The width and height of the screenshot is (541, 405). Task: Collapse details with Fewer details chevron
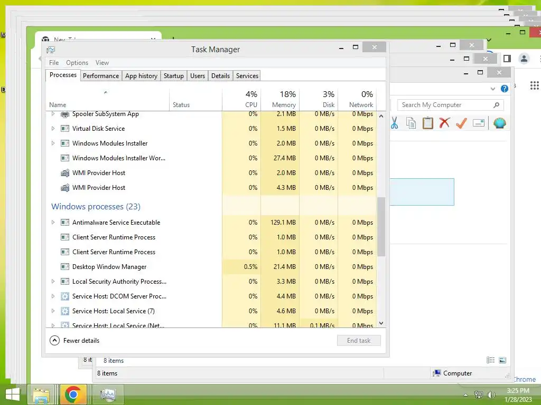click(x=54, y=341)
